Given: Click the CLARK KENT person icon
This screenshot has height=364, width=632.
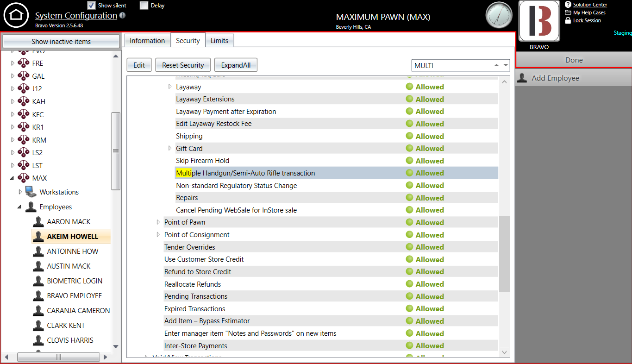Looking at the screenshot, I should [x=38, y=325].
